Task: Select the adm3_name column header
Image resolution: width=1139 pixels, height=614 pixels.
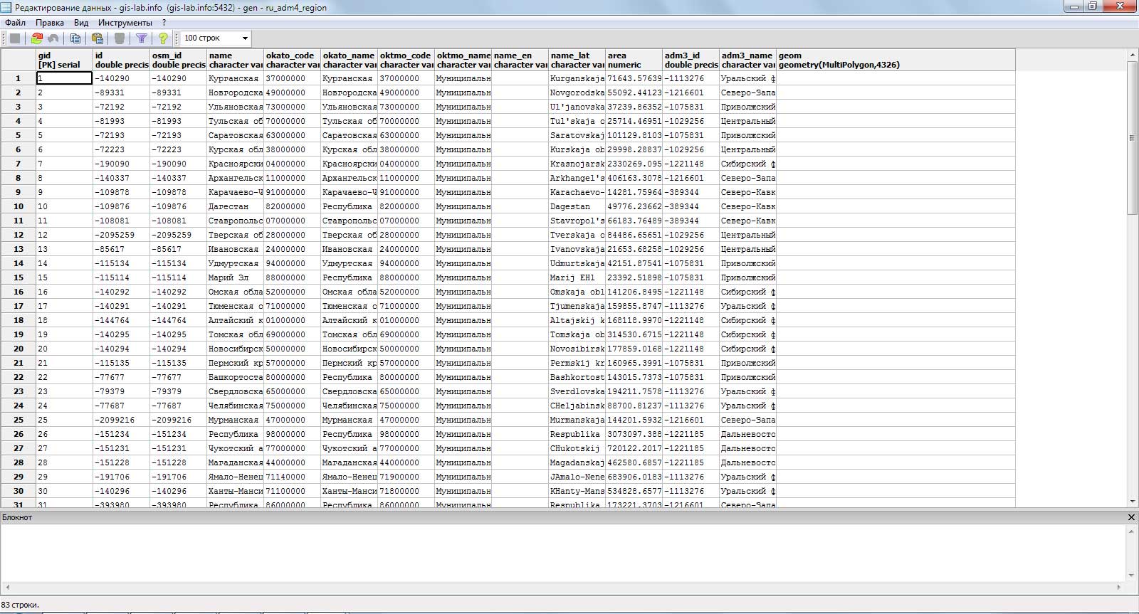Action: pyautogui.click(x=747, y=60)
